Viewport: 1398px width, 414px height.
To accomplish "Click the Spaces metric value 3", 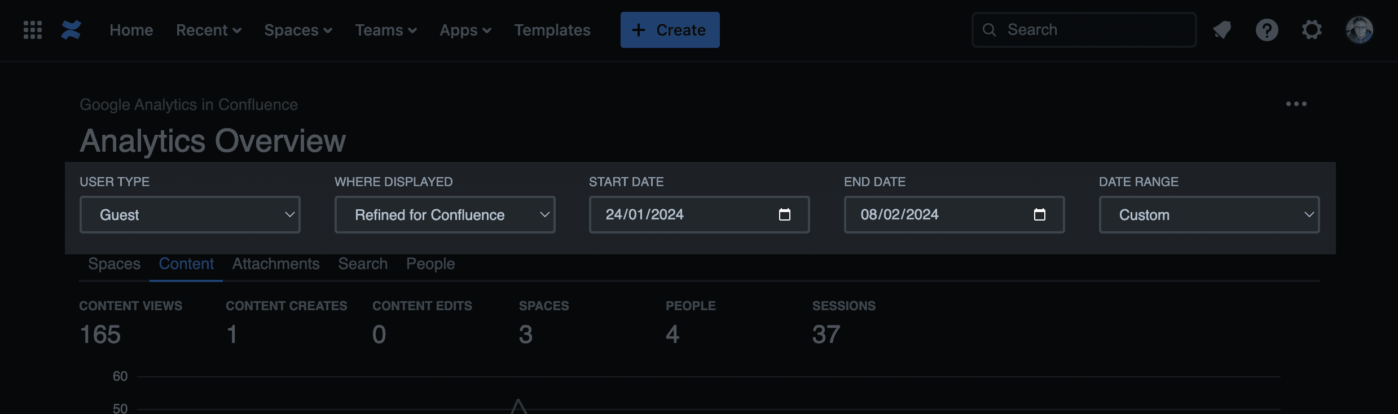I will pos(526,334).
